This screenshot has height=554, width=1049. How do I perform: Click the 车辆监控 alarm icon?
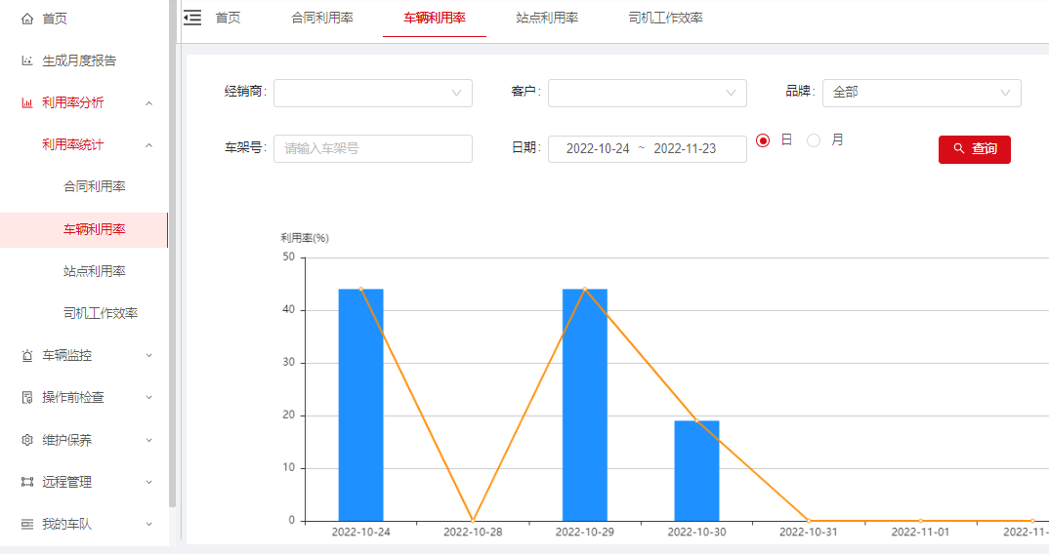click(27, 356)
